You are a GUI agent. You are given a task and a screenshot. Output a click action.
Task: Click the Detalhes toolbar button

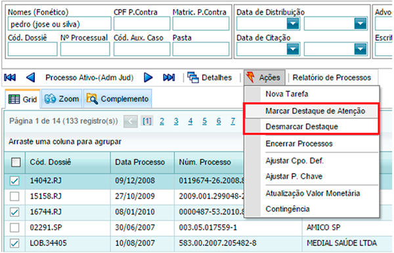click(x=209, y=77)
